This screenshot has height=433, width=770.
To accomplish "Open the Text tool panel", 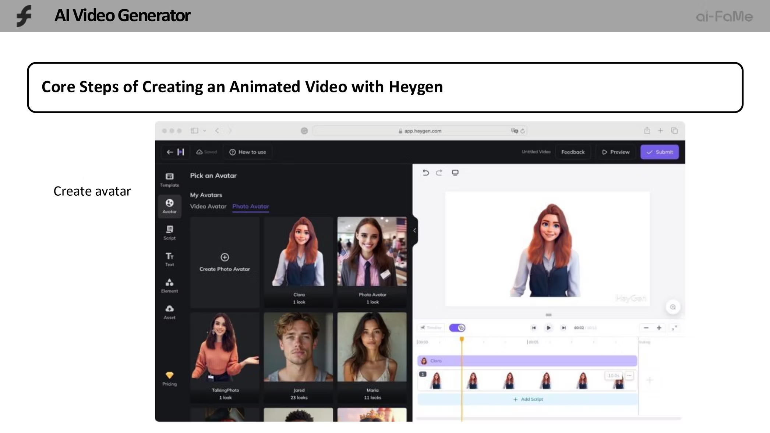I will click(x=169, y=259).
